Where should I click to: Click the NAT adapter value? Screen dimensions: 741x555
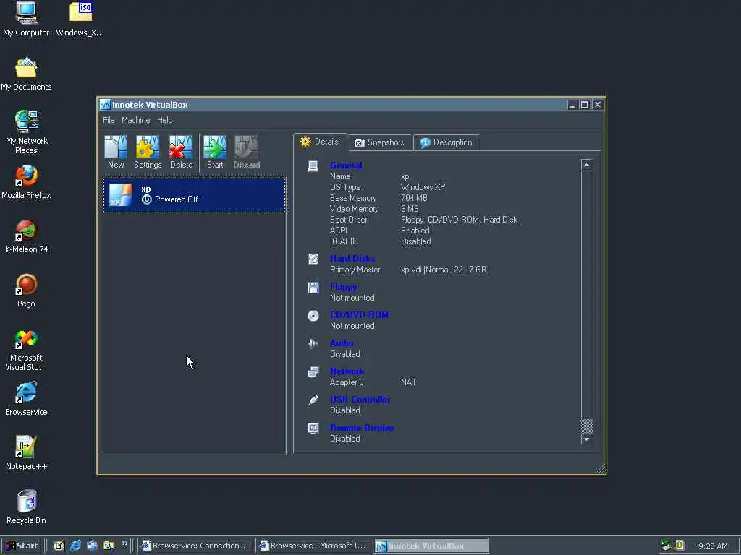pyautogui.click(x=408, y=382)
